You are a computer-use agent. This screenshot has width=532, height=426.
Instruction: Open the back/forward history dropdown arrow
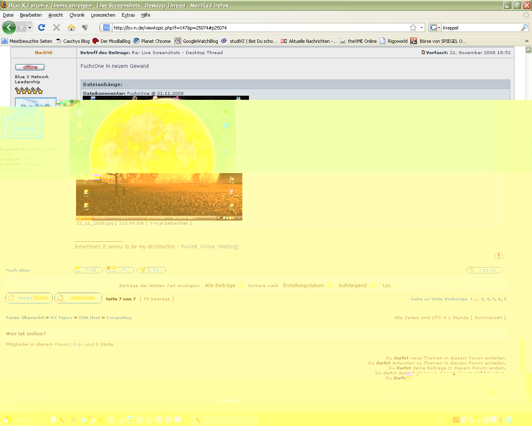[x=30, y=27]
